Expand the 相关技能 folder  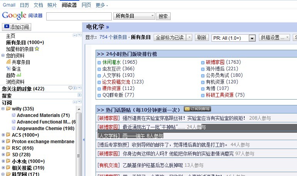coord(3,168)
